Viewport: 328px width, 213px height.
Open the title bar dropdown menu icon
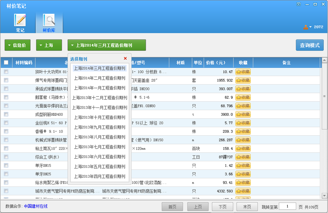(x=299, y=5)
